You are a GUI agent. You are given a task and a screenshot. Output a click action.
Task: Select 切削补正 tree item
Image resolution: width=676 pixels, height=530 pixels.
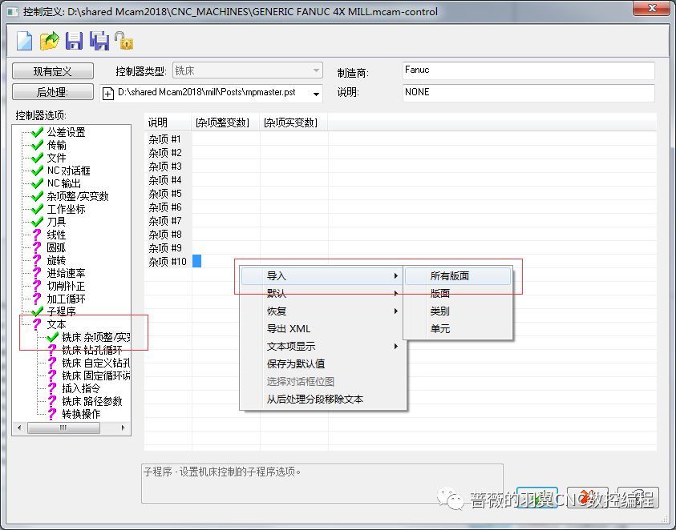pyautogui.click(x=66, y=286)
